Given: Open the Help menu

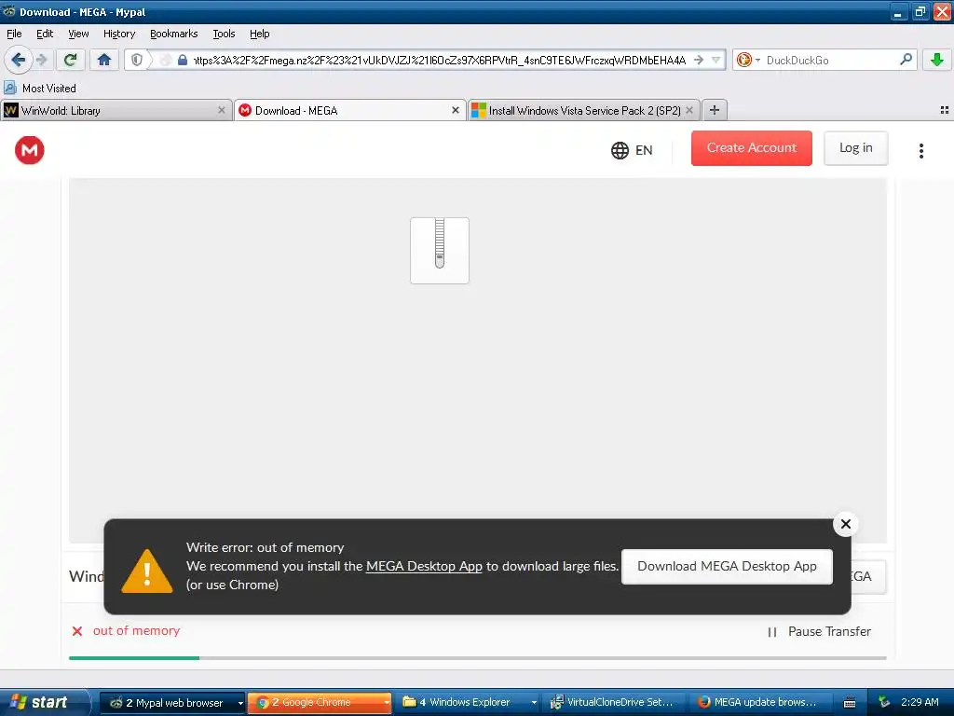Looking at the screenshot, I should 259,34.
